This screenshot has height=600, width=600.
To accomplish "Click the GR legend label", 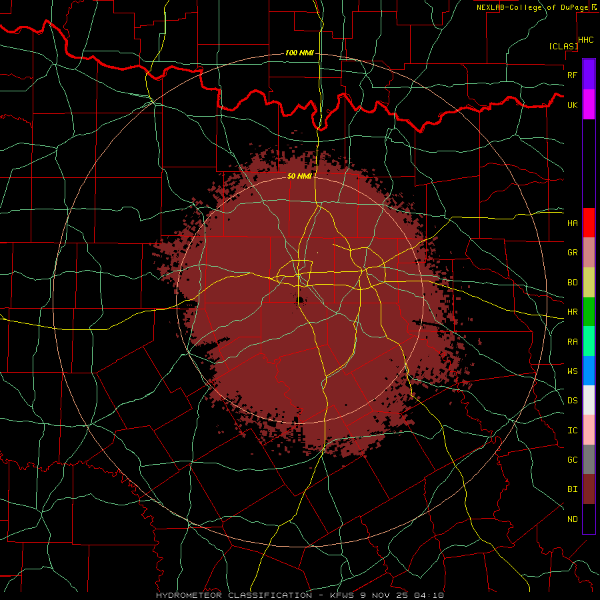I will click(573, 253).
